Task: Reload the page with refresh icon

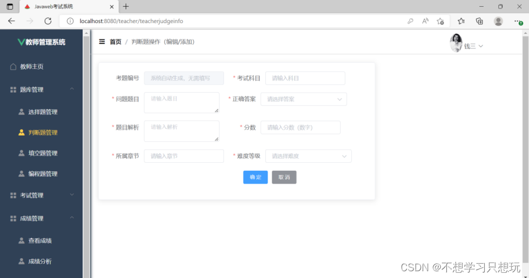Action: (48, 21)
